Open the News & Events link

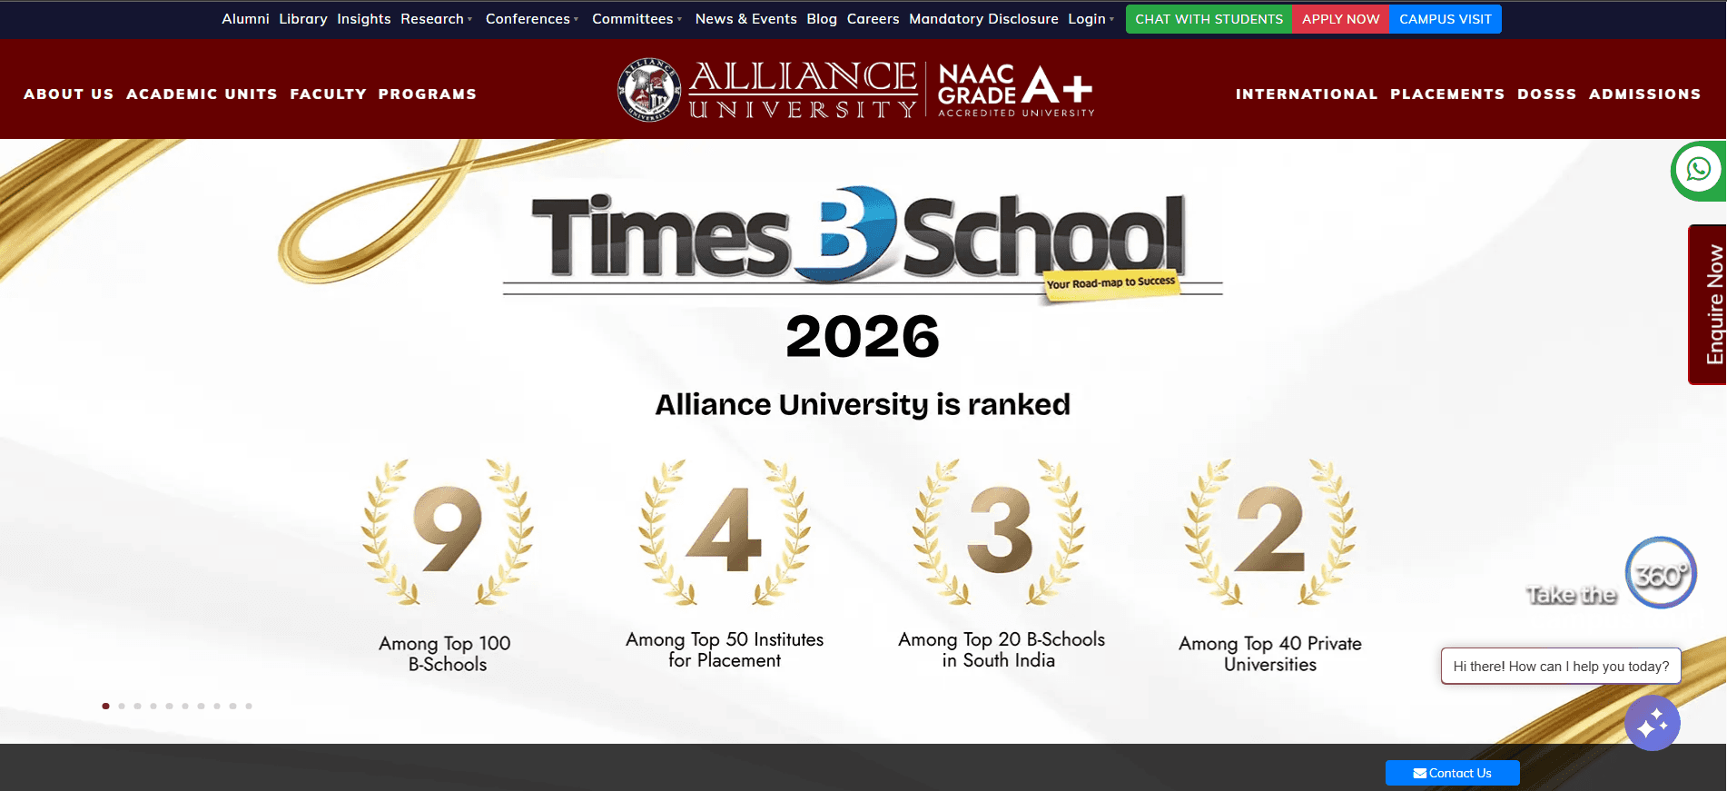745,19
